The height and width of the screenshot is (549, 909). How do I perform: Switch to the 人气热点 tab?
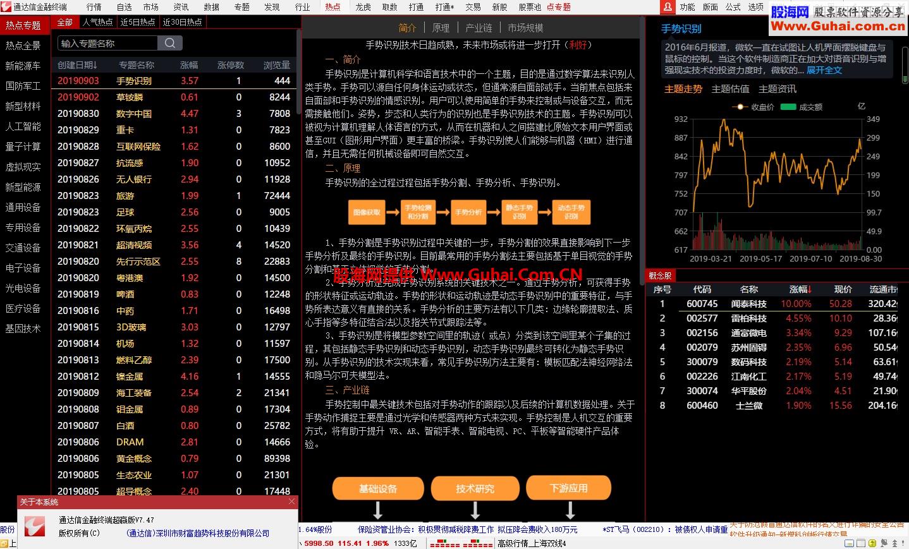coord(98,22)
